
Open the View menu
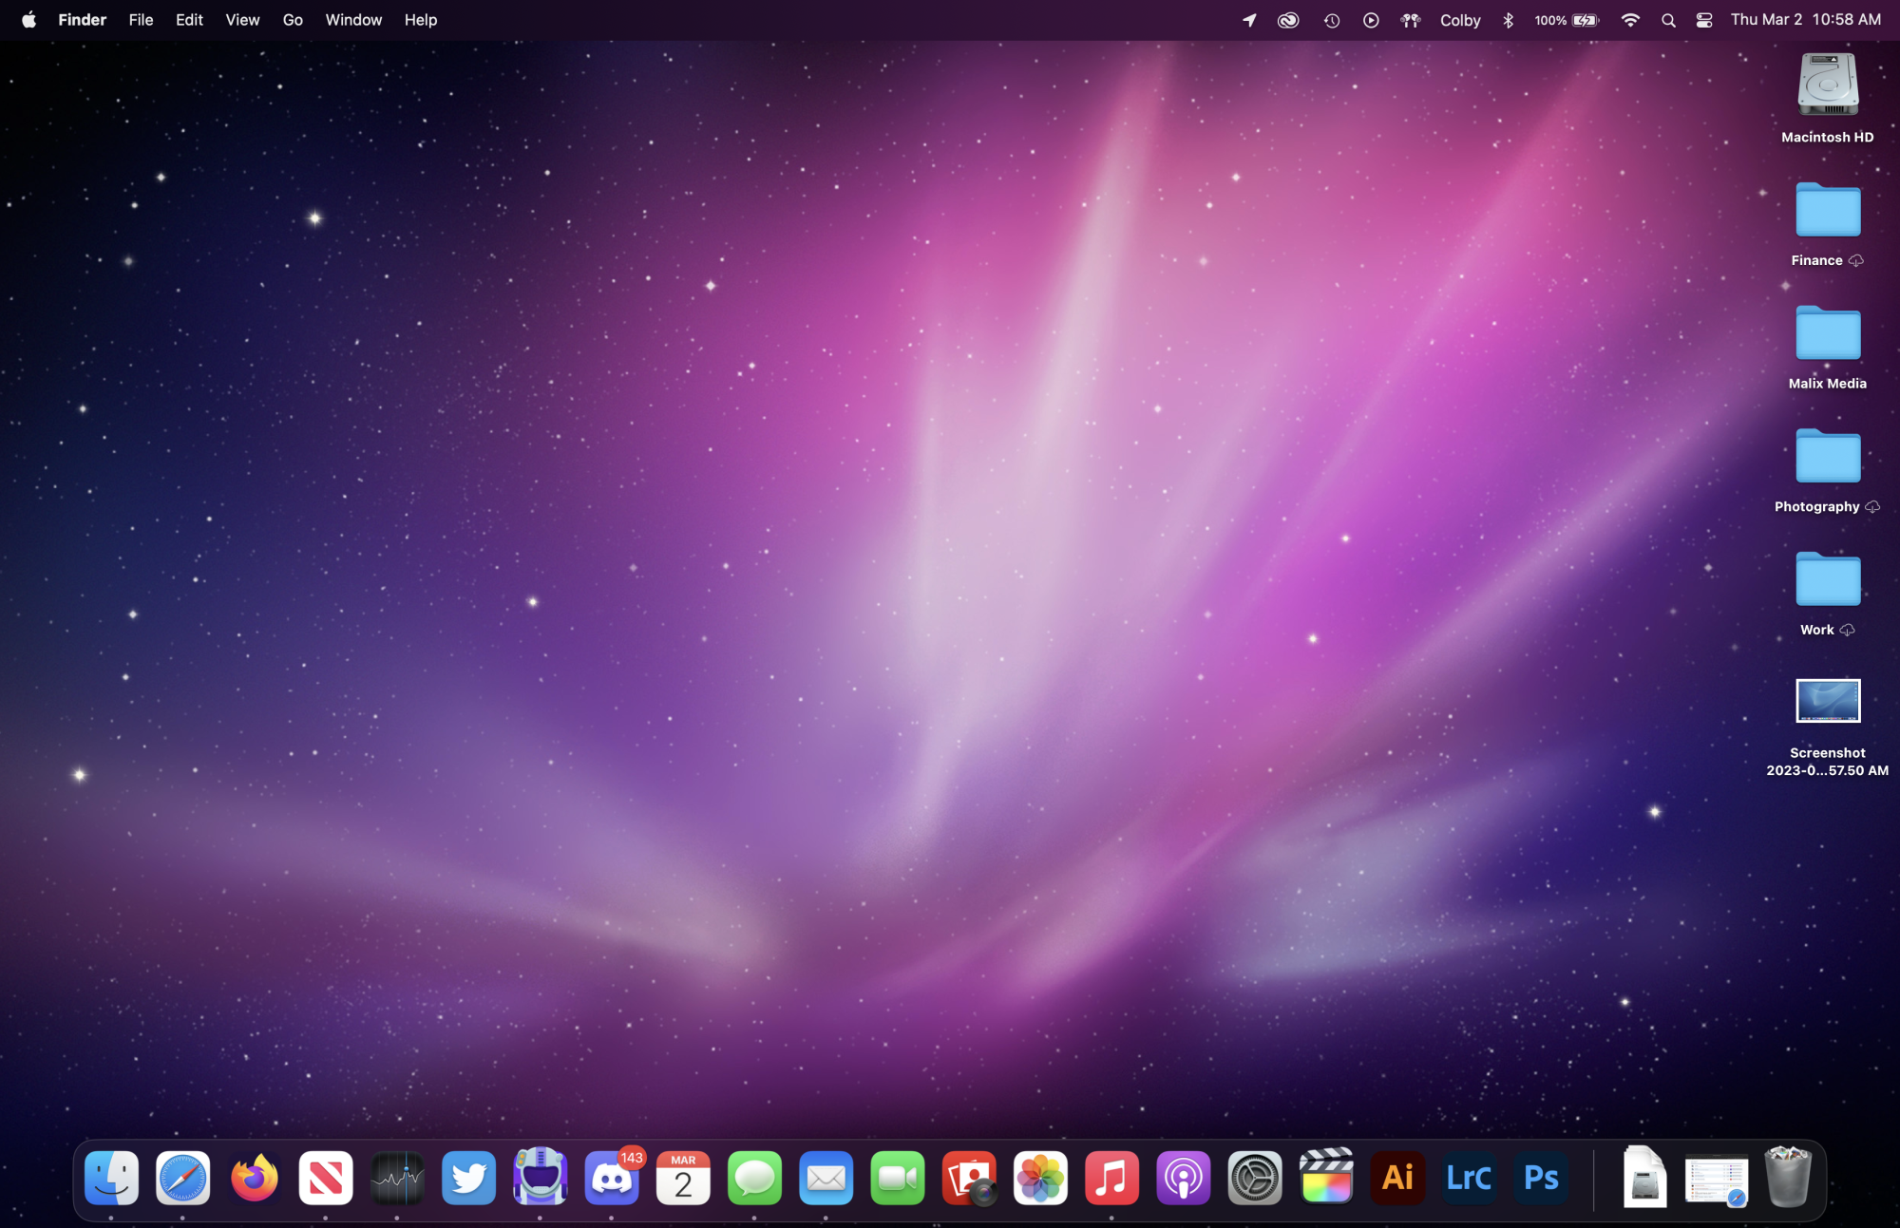242,20
